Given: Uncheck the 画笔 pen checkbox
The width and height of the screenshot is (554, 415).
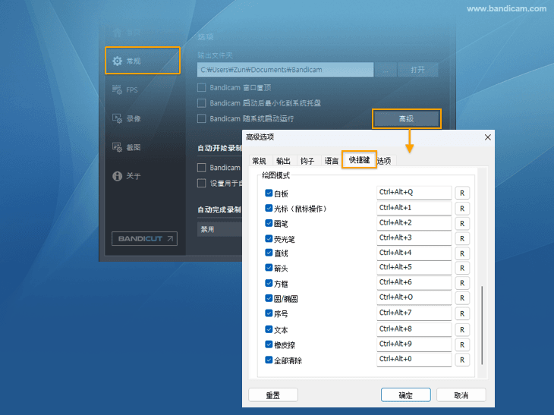Looking at the screenshot, I should click(x=269, y=223).
